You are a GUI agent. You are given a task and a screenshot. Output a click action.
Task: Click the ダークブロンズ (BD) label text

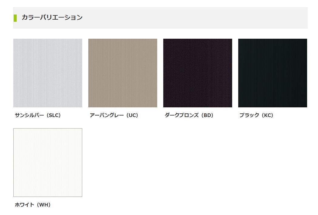coord(189,116)
